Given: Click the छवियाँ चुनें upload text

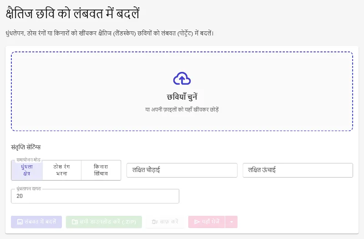Looking at the screenshot, I should (182, 97).
